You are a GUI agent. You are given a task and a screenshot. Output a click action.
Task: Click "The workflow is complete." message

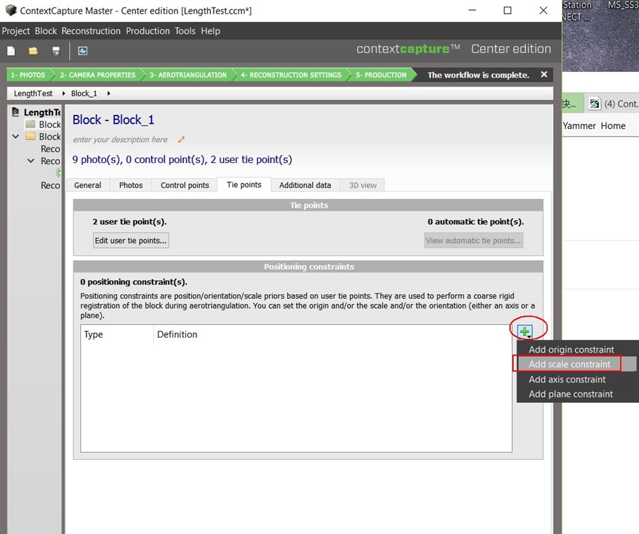coord(478,75)
